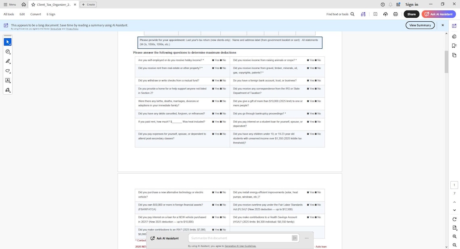Screen dimensions: 460x249
Task: Click the rotate page icon
Action: pos(454,219)
